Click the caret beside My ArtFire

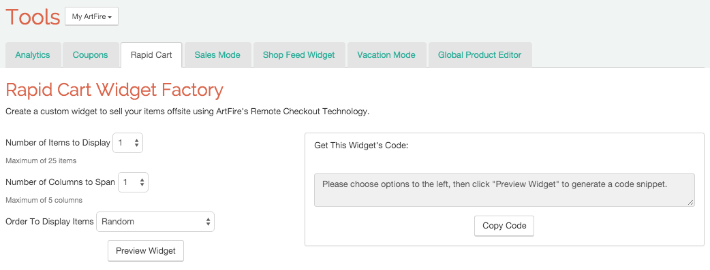coord(110,18)
